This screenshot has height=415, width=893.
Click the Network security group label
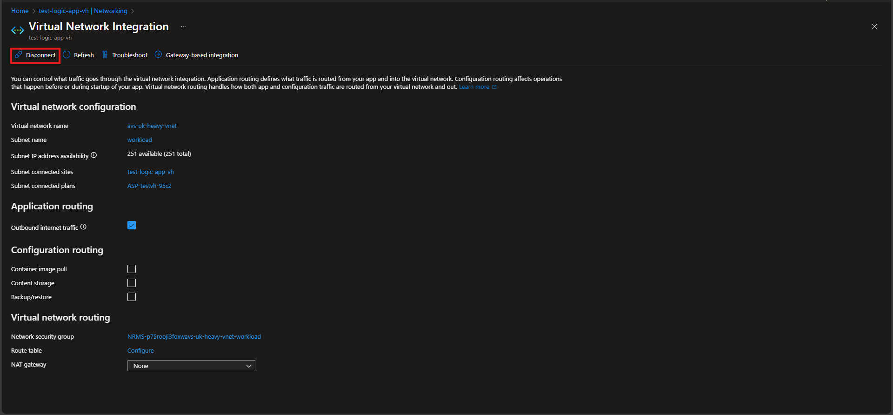tap(42, 337)
